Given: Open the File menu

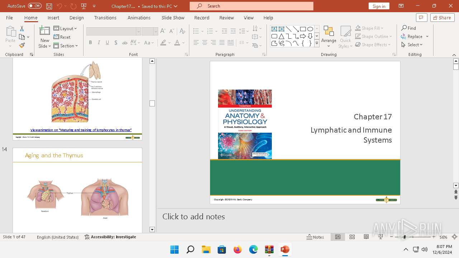Looking at the screenshot, I should click(x=9, y=18).
